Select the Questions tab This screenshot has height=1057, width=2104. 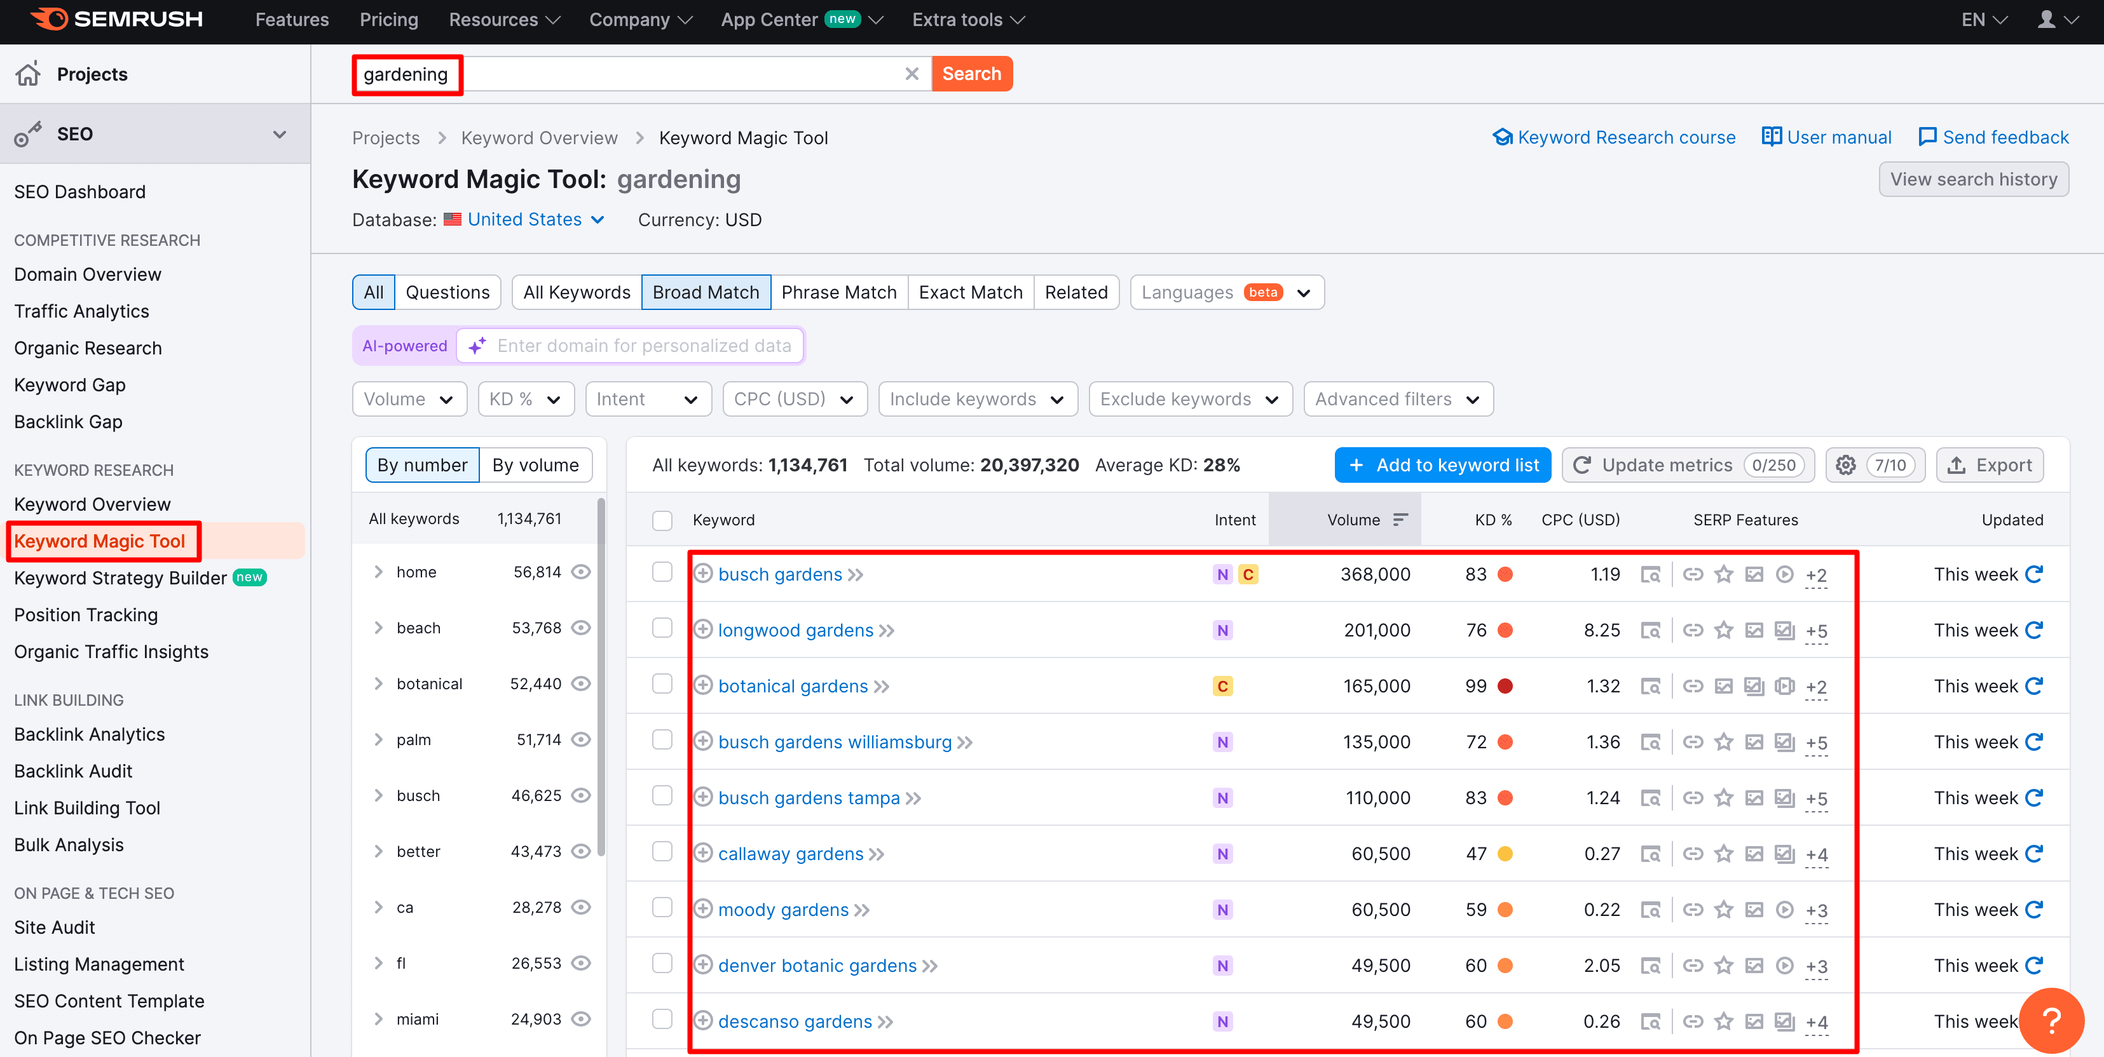coord(447,292)
